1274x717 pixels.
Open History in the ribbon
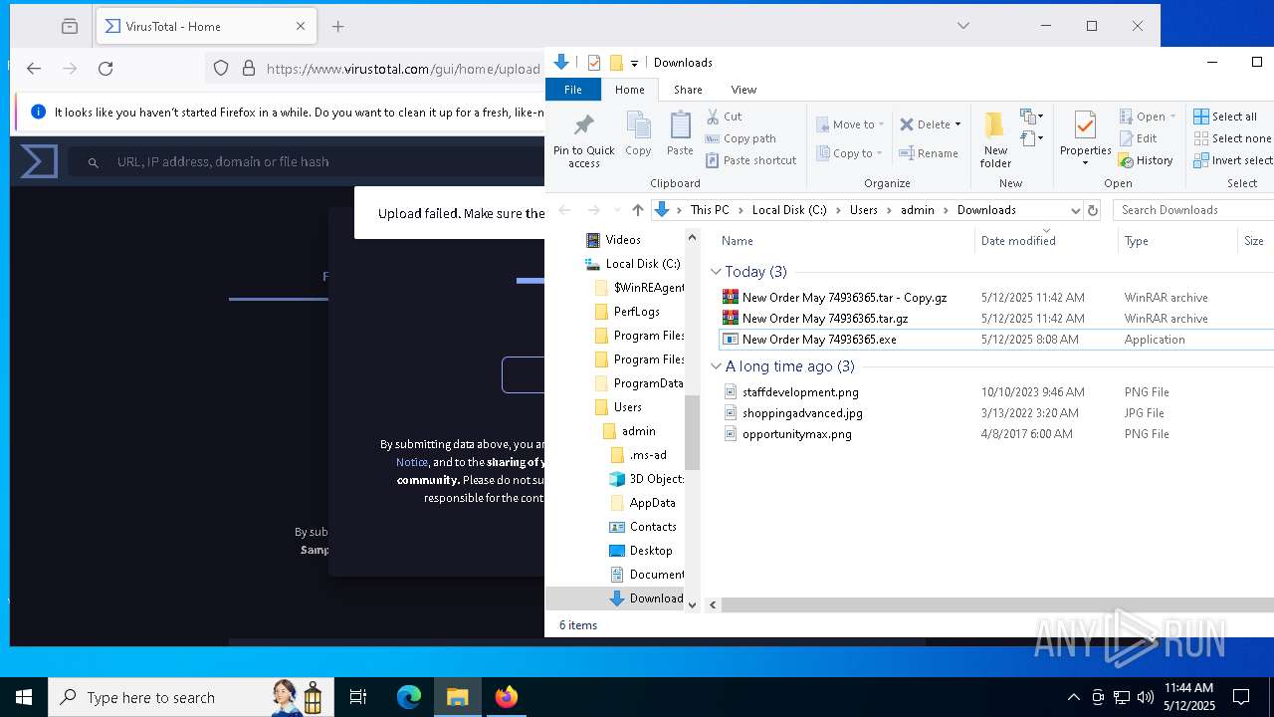(x=1146, y=160)
